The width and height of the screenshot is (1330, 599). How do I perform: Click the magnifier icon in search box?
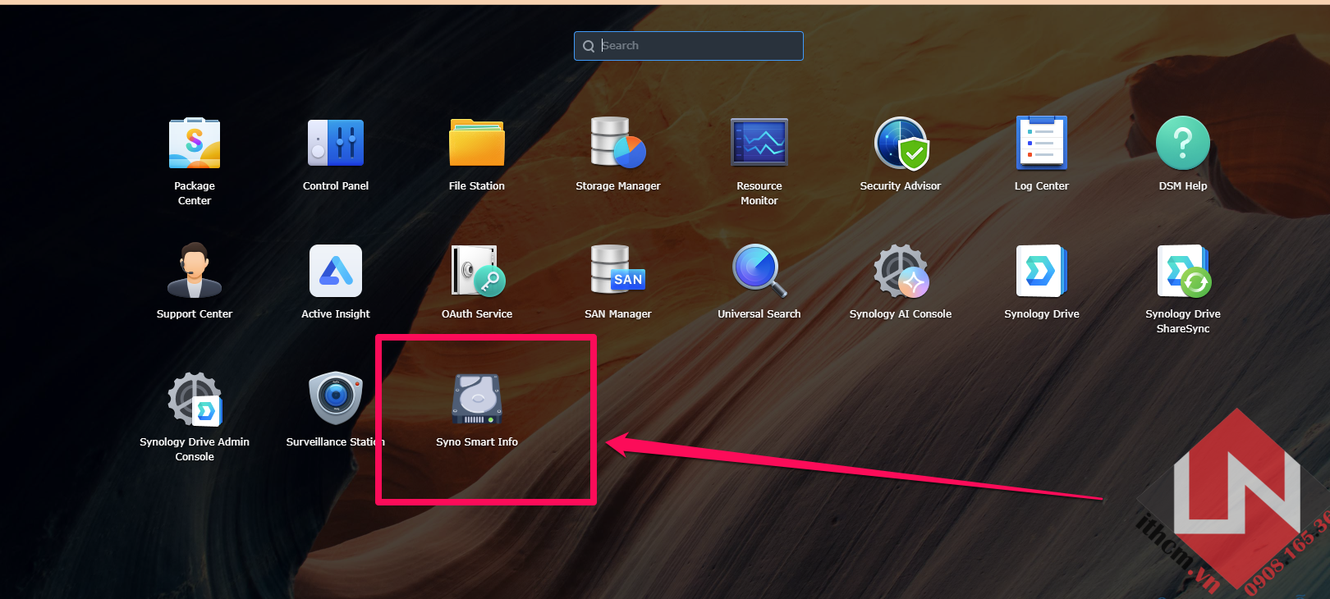589,46
